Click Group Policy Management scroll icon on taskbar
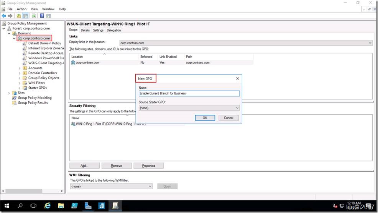This screenshot has width=378, height=213. tap(115, 206)
